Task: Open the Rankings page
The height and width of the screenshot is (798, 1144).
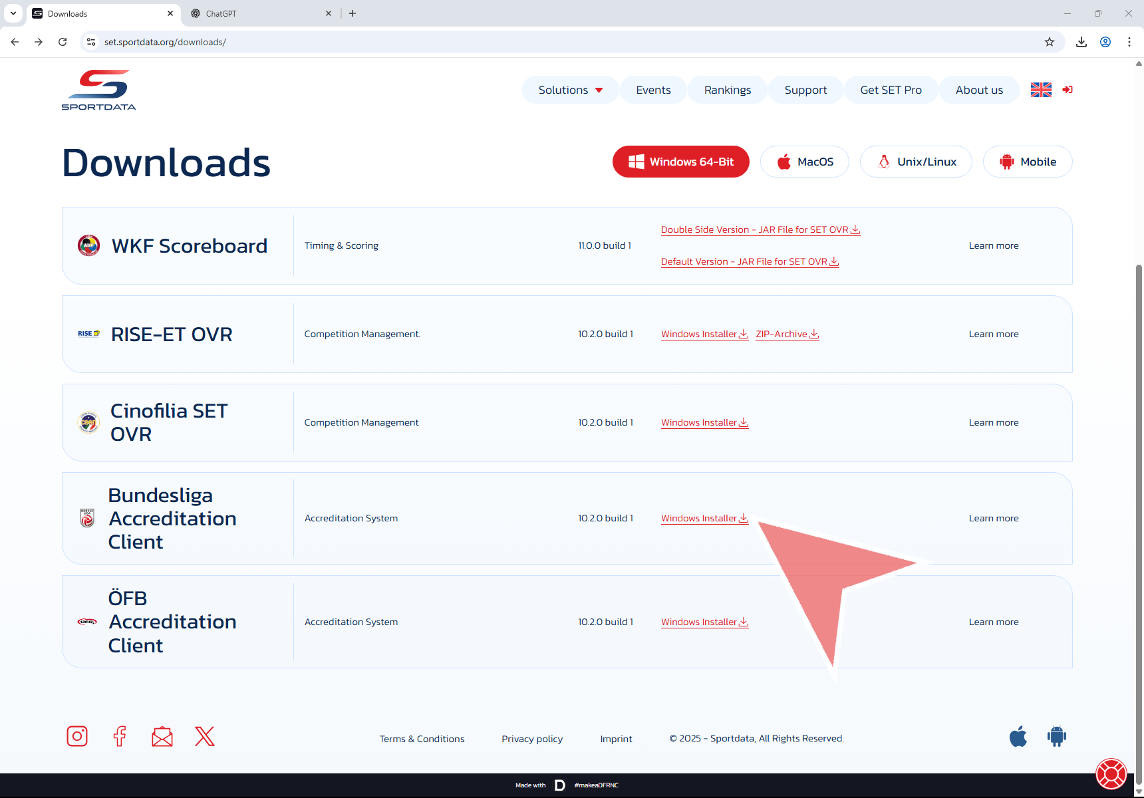Action: point(728,90)
